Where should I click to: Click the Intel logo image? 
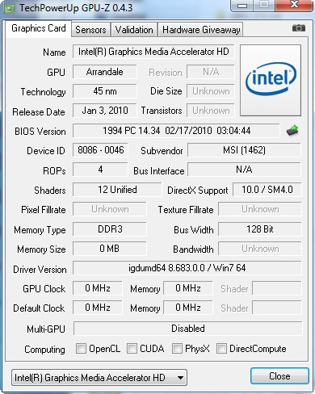point(271,80)
